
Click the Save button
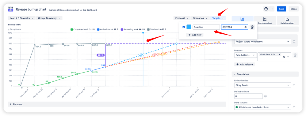point(281,9)
